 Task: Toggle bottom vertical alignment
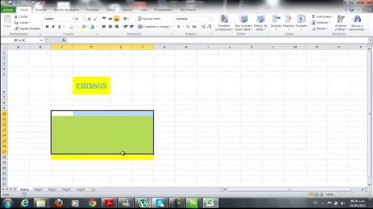[117, 19]
